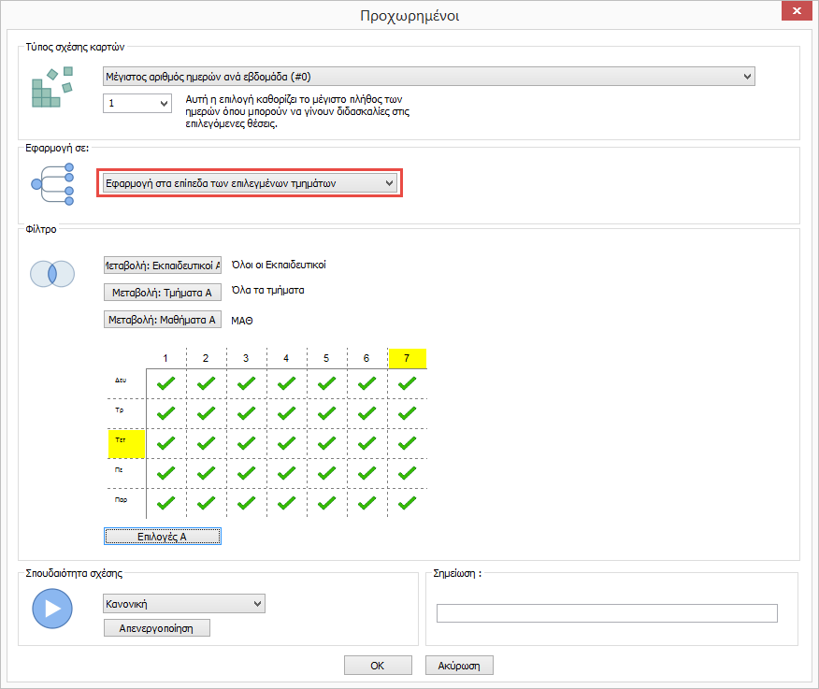Toggle the checkmark for Τρ period 3
Screen dimensions: 819x689
coord(247,412)
